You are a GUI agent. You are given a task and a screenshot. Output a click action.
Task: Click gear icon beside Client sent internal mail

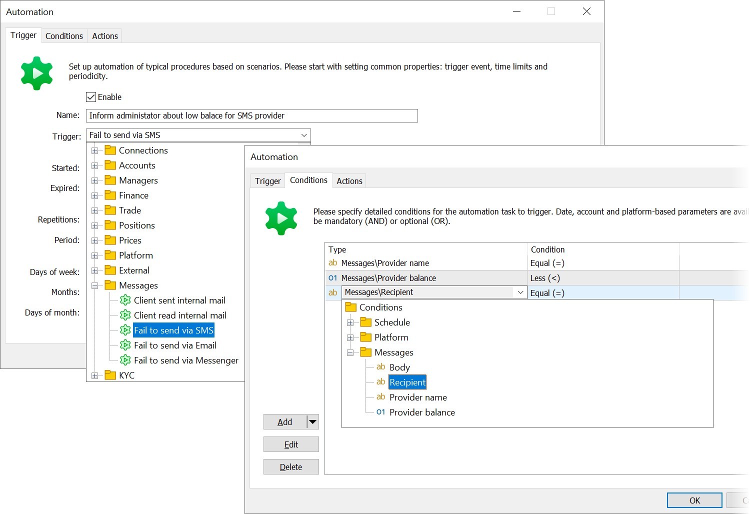tap(125, 300)
